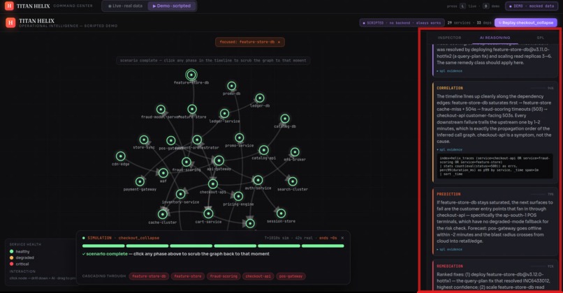
Task: Open the AI REASONING tab
Action: click(x=495, y=38)
